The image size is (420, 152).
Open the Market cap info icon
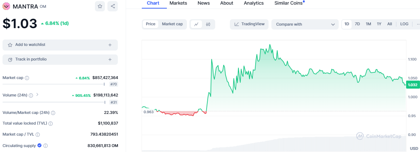click(x=27, y=78)
